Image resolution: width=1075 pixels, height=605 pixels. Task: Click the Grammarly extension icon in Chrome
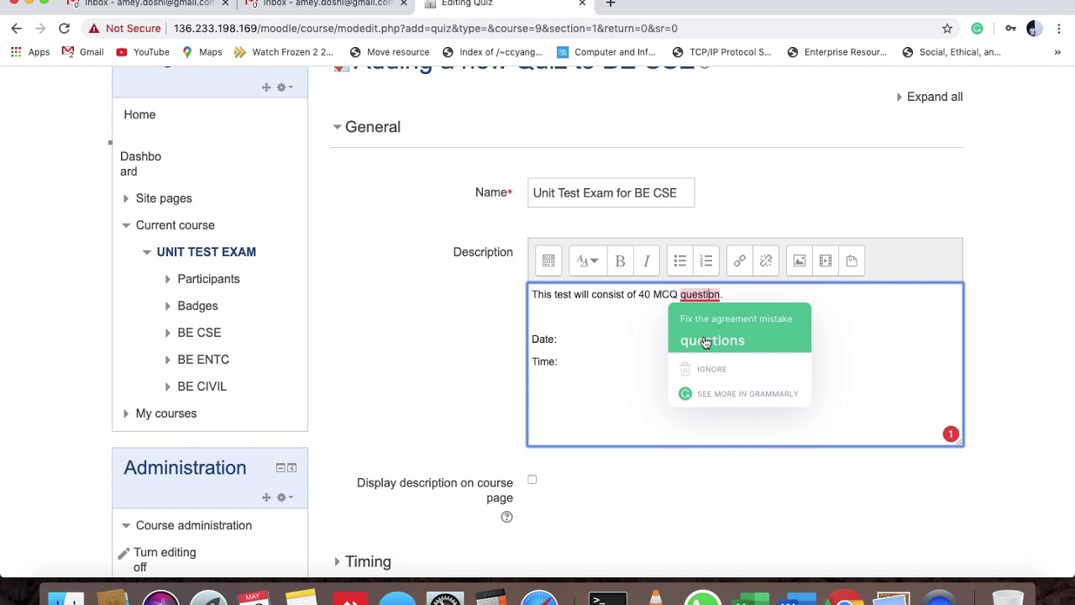tap(977, 29)
